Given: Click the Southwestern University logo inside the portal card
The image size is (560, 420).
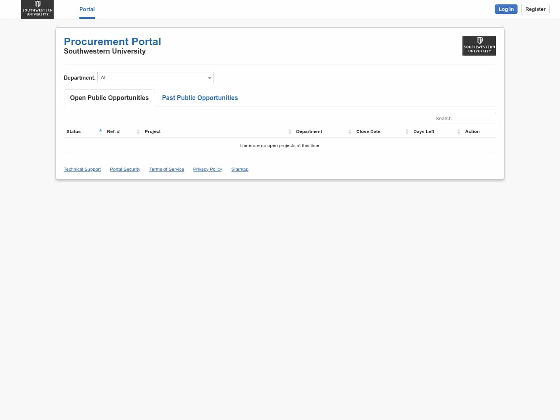Looking at the screenshot, I should click(479, 45).
